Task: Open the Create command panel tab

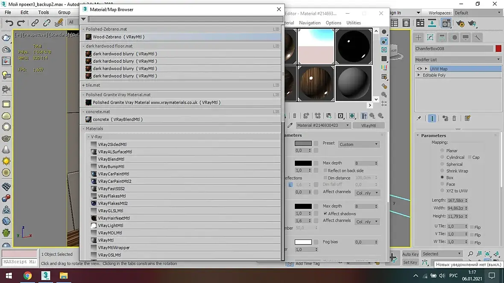Action: [x=418, y=38]
